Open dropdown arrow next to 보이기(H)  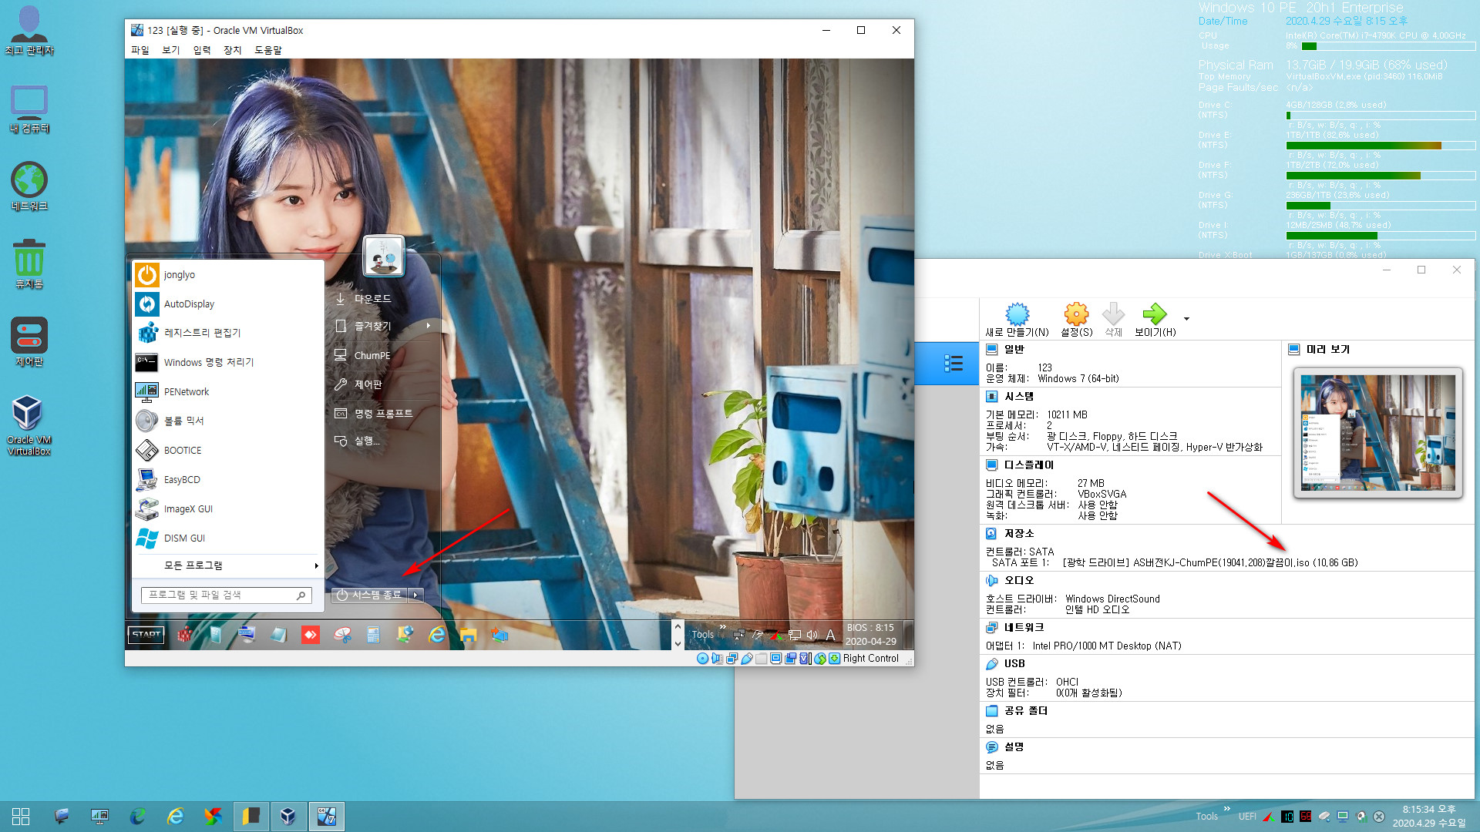pos(1186,319)
